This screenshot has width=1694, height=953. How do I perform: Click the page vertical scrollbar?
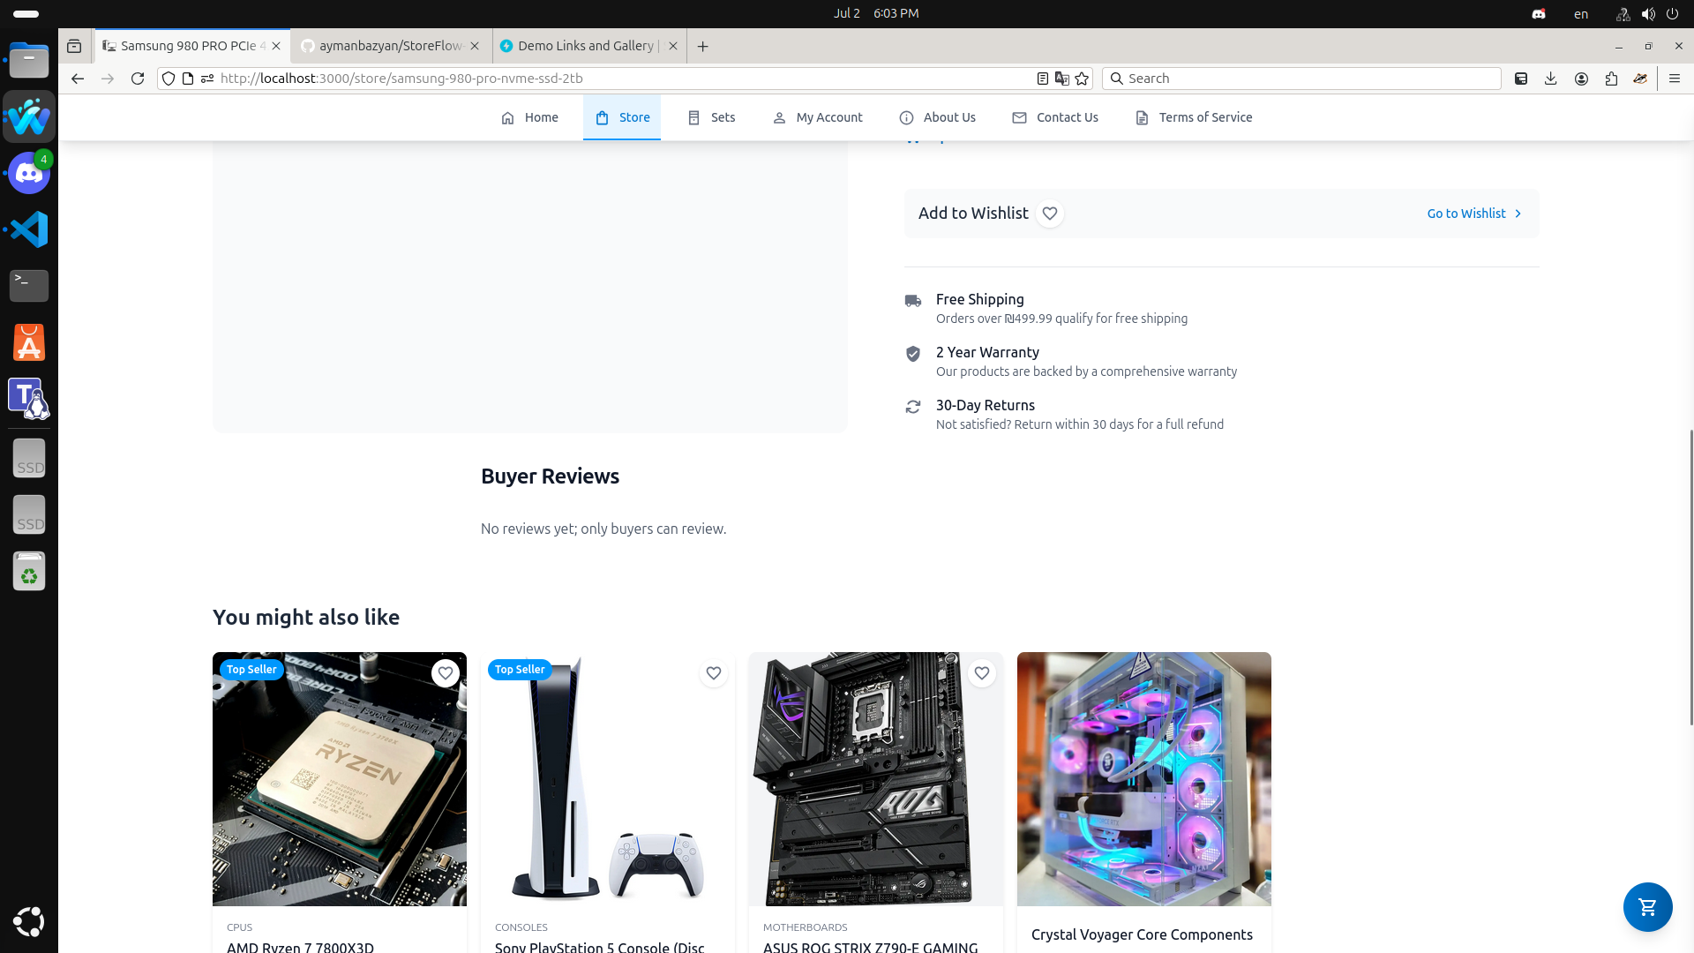pyautogui.click(x=1690, y=577)
